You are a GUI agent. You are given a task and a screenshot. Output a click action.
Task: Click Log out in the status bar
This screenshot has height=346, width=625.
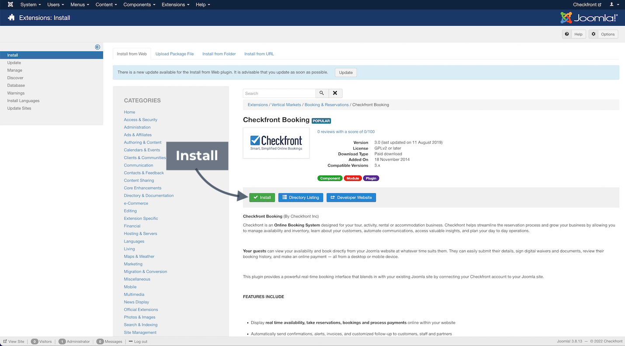(x=138, y=342)
